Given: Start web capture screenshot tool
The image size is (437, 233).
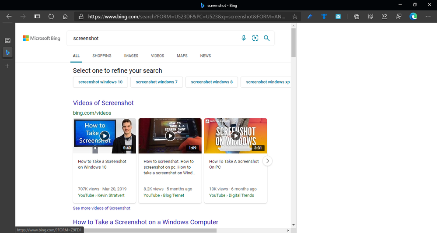Looking at the screenshot, I should coord(371,17).
